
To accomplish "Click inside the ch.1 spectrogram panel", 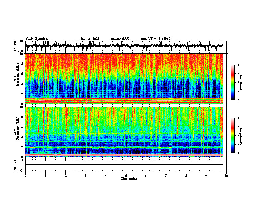I will point(124,79).
